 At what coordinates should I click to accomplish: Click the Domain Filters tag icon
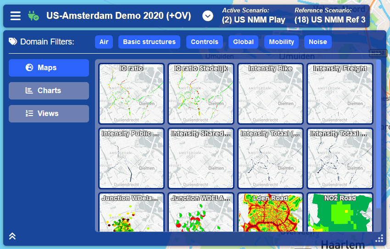pos(13,41)
